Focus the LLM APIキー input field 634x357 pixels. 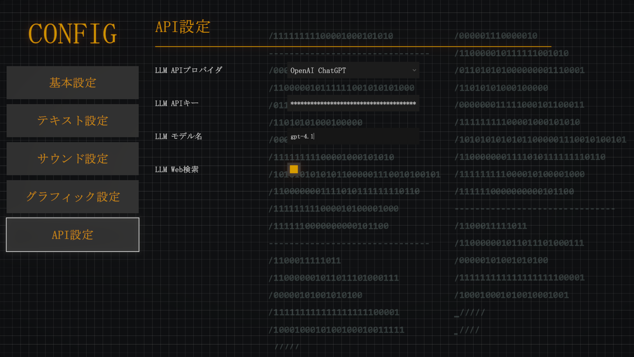click(x=353, y=103)
